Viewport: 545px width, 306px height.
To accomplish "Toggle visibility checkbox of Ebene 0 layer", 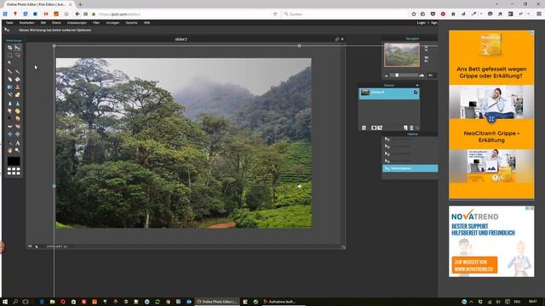I will [416, 92].
